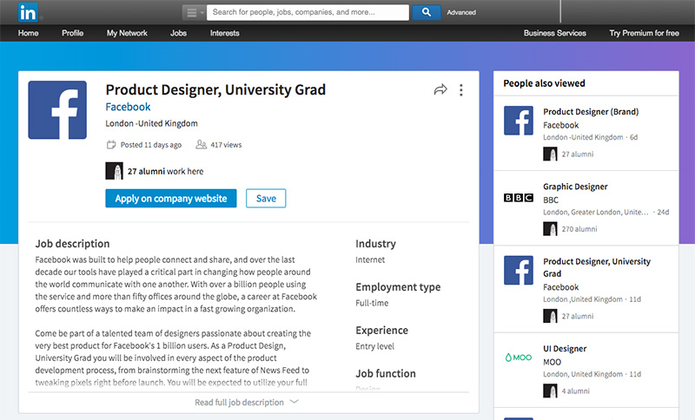The width and height of the screenshot is (695, 420).
Task: Open the Interests menu item
Action: [x=225, y=33]
